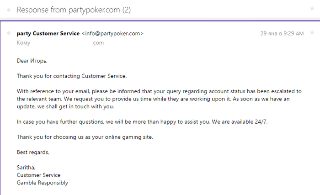
Task: Click the Saritha signature name
Action: (27, 168)
